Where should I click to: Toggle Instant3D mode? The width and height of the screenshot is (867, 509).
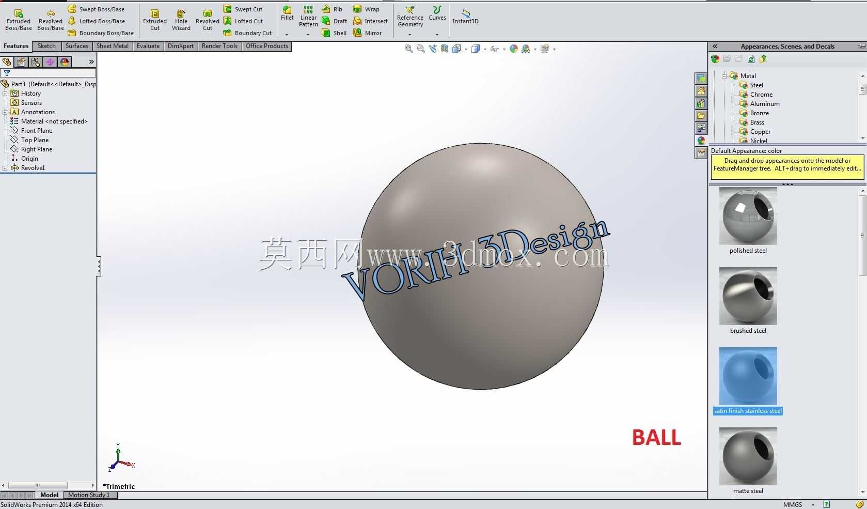(x=465, y=16)
